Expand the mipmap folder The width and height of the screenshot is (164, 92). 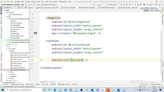pyautogui.click(x=7, y=74)
